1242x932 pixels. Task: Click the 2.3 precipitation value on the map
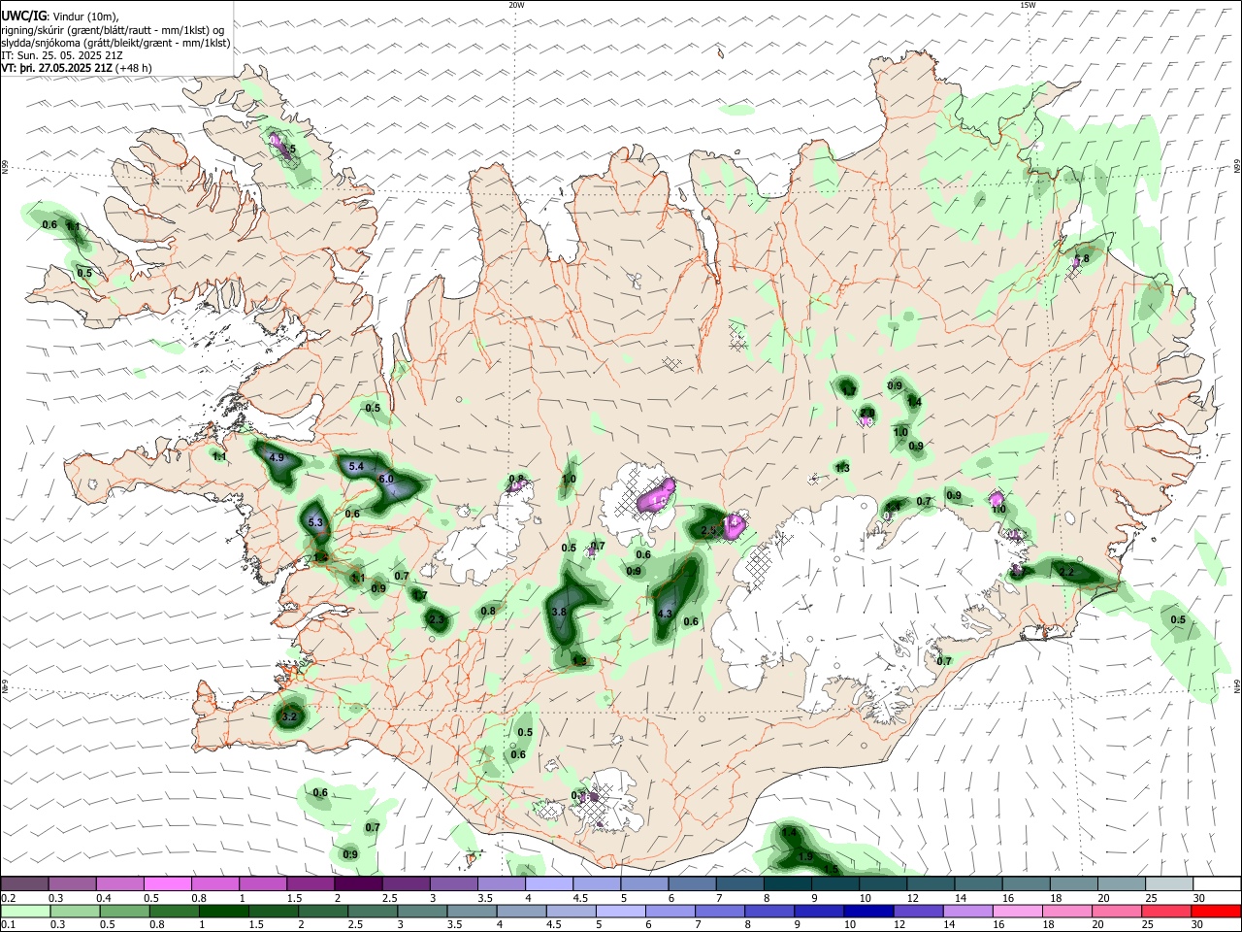click(437, 619)
